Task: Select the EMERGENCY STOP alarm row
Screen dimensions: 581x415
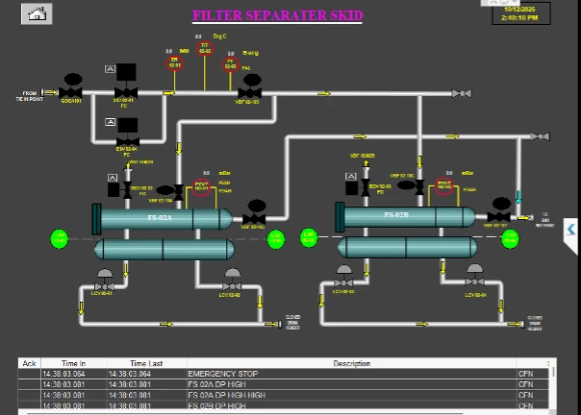Action: click(284, 374)
